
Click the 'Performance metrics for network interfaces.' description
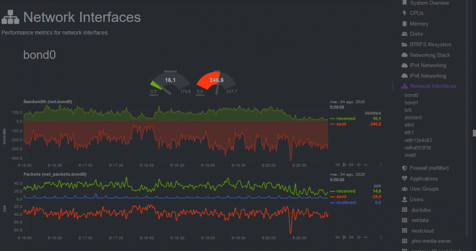[x=55, y=33]
